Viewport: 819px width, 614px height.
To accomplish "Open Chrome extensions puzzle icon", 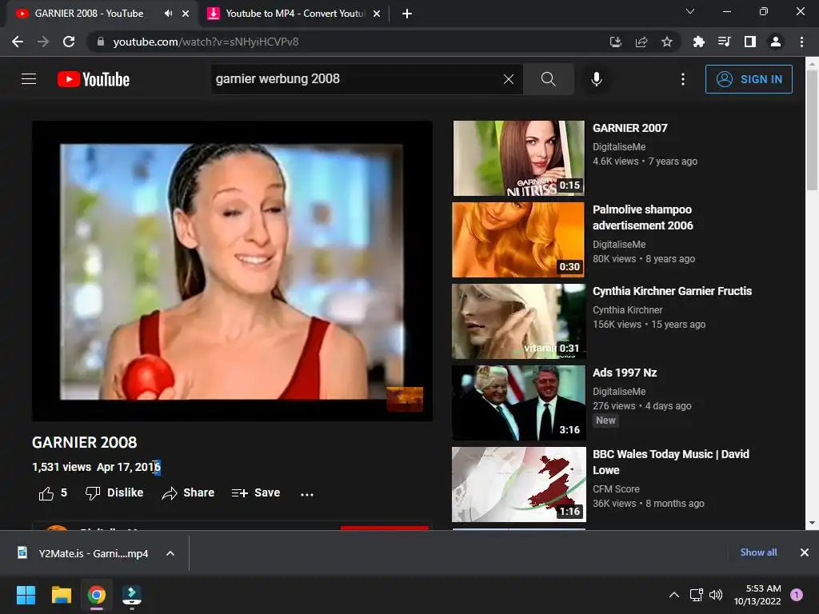I will [698, 42].
